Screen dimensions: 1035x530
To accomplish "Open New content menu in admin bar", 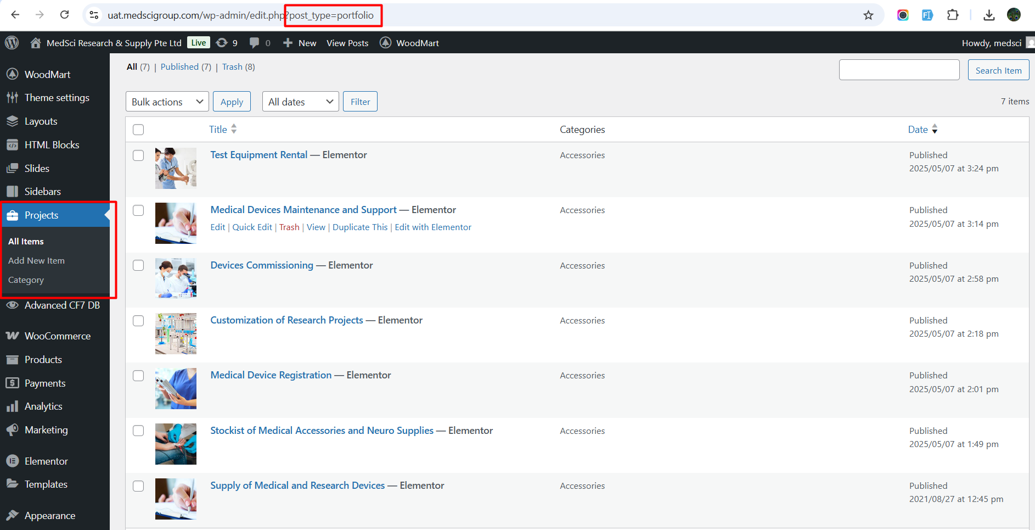I will 300,43.
